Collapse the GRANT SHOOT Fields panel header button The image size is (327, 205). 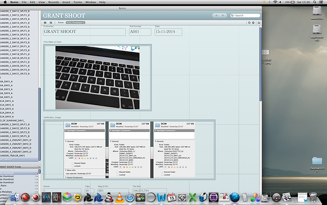click(x=39, y=167)
